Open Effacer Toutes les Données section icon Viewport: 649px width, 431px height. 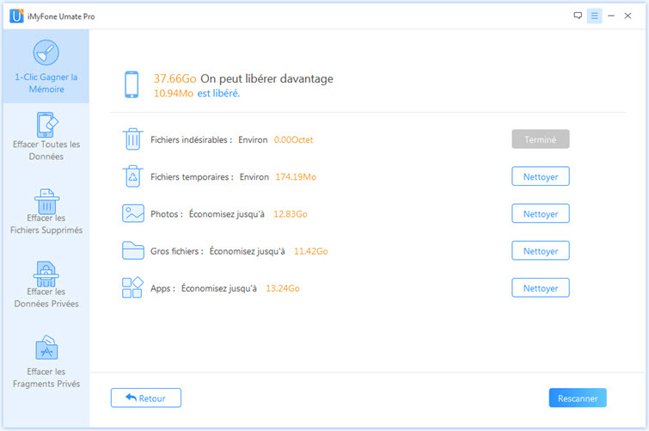coord(46,125)
